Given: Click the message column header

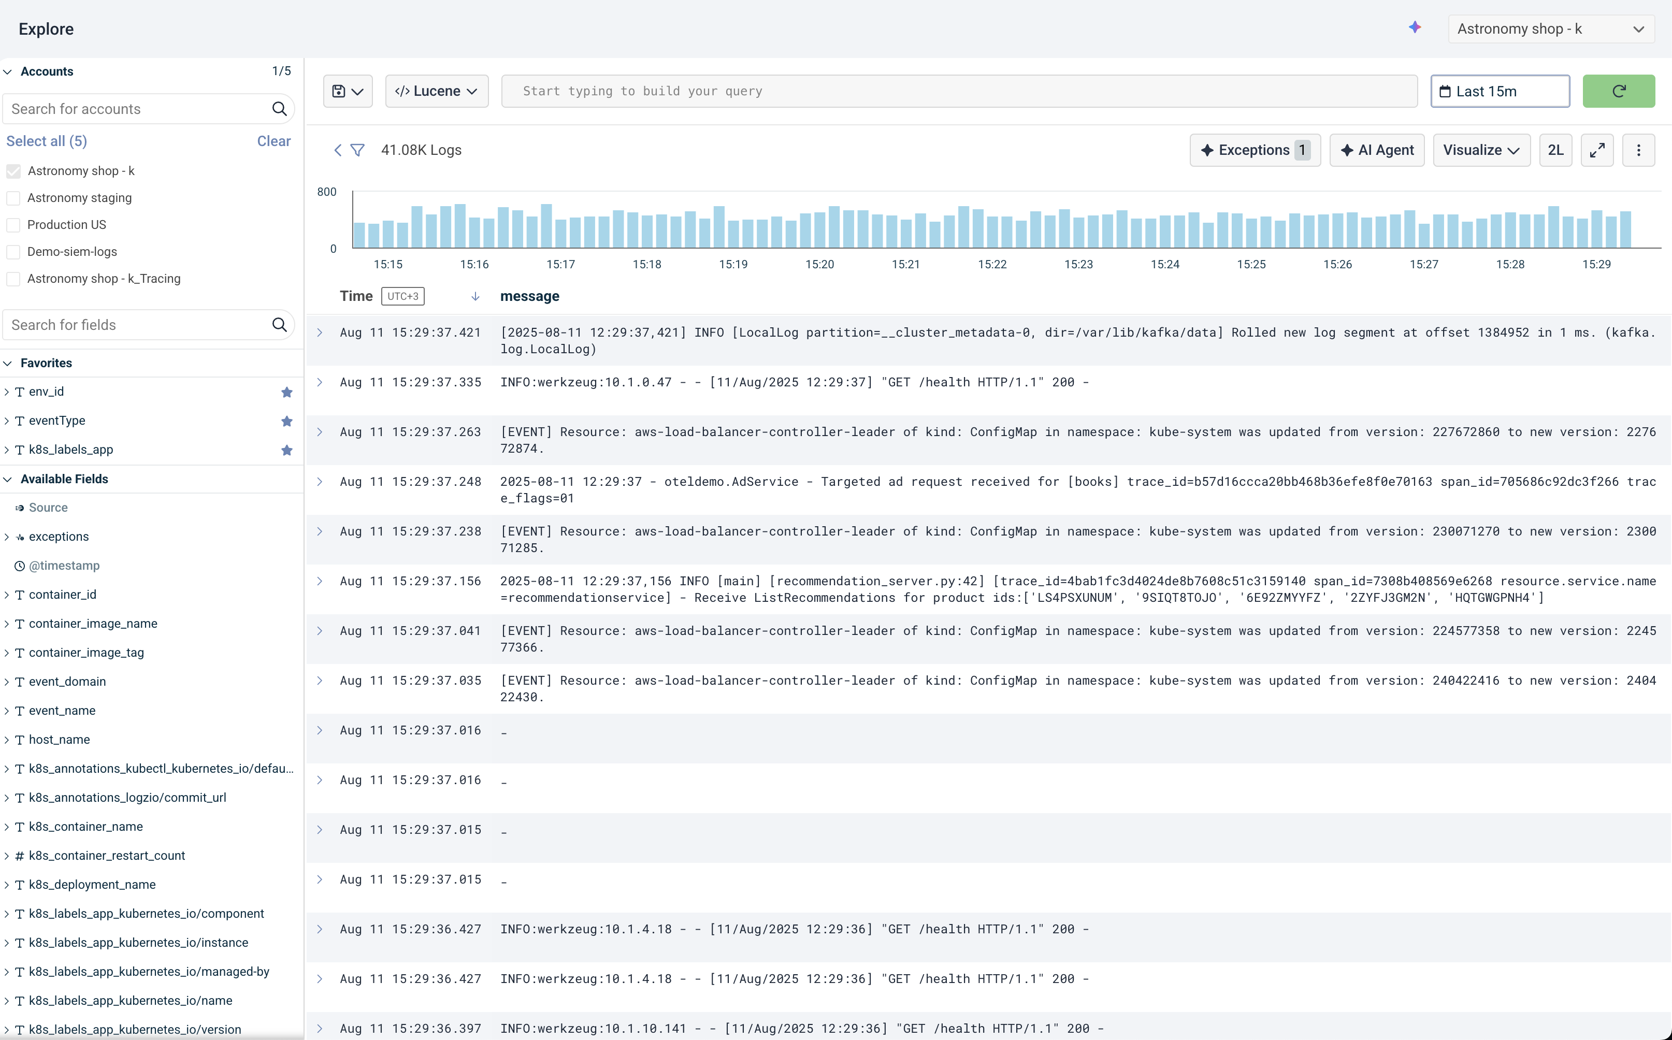Looking at the screenshot, I should coord(529,296).
